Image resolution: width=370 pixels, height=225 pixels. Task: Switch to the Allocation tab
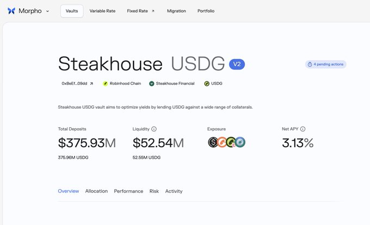[96, 191]
